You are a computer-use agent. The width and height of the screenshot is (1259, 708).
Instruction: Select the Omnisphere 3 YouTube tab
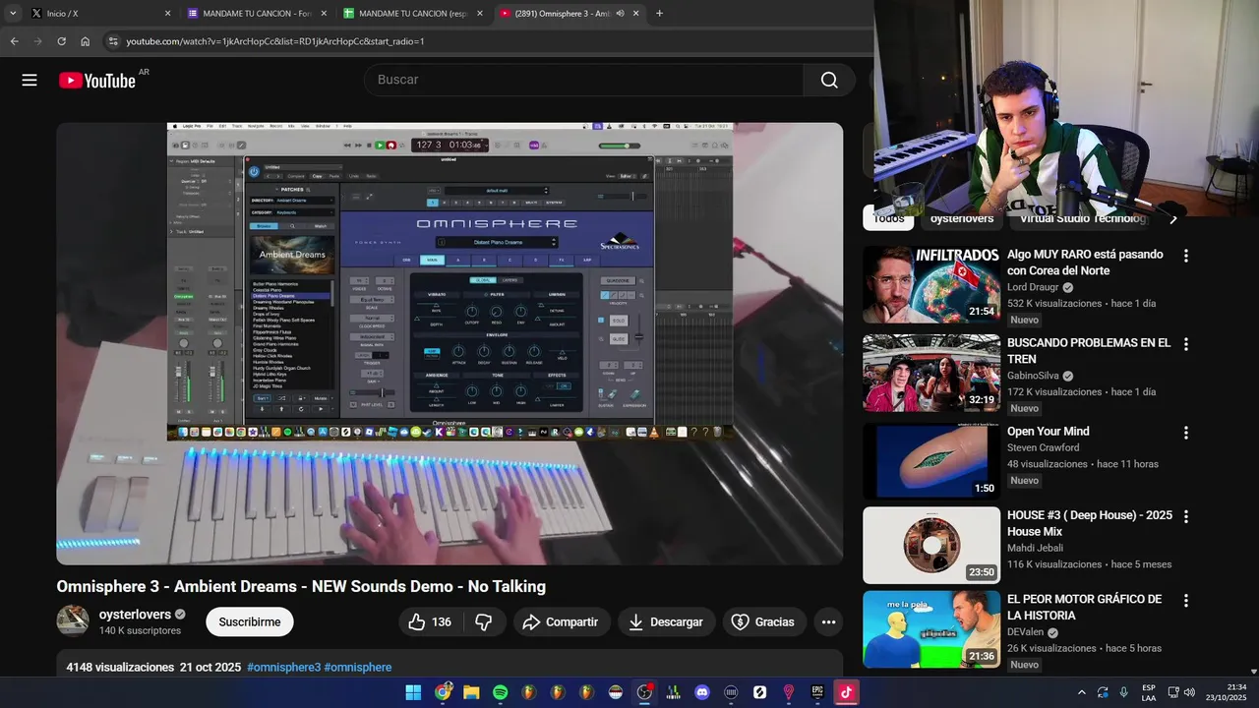coord(569,14)
